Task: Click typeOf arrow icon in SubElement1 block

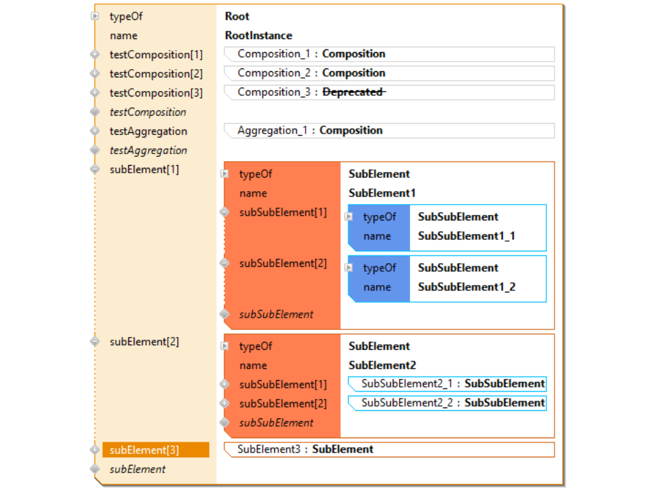Action: point(225,173)
